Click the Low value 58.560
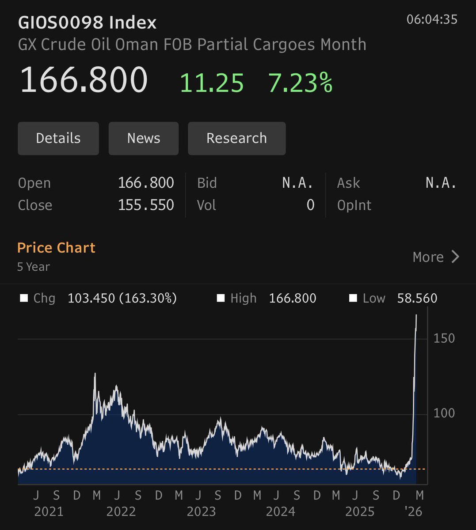The image size is (476, 530). pyautogui.click(x=417, y=299)
